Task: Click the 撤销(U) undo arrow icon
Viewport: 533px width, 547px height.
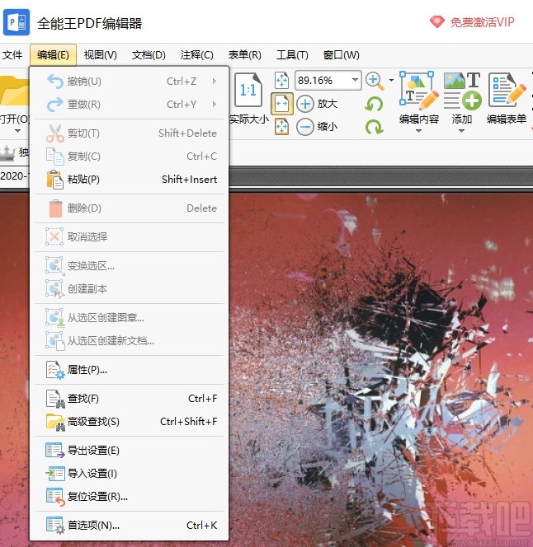Action: (55, 82)
